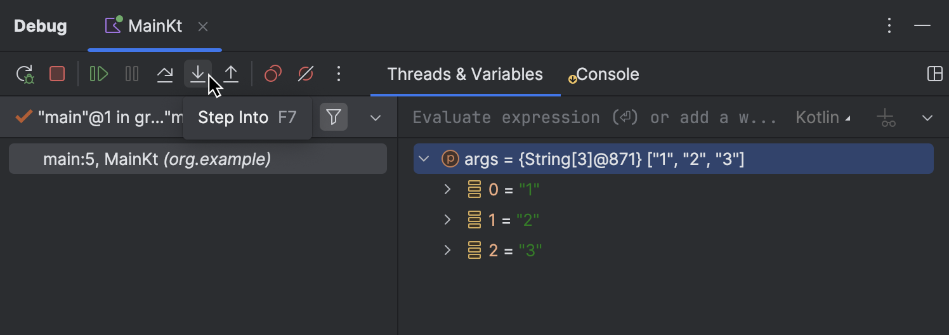Viewport: 949px width, 335px height.
Task: Toggle the frames filter button
Action: pyautogui.click(x=334, y=117)
